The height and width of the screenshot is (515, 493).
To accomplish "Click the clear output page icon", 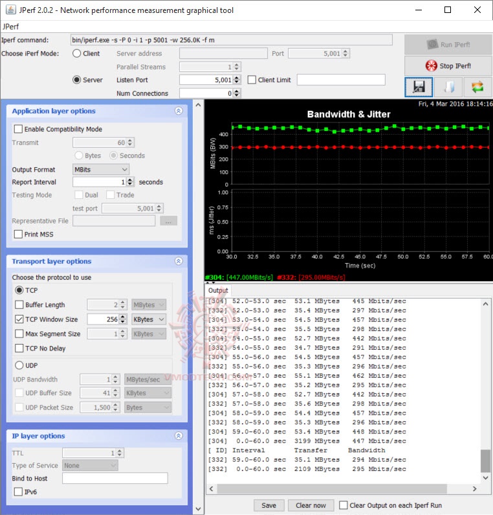I will (448, 87).
